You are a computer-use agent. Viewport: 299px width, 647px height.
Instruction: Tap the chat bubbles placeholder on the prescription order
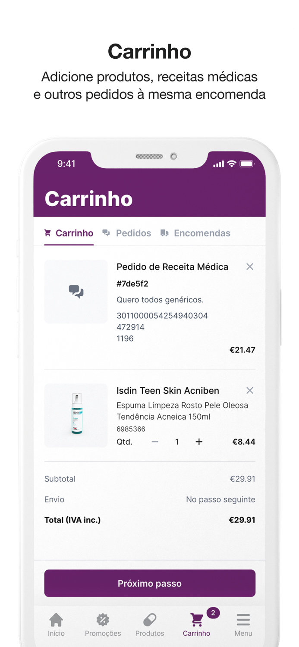[x=76, y=292]
